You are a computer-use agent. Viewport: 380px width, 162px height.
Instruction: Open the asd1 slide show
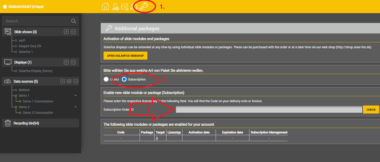22,40
